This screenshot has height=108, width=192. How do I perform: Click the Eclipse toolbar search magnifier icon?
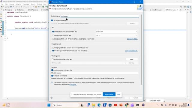tap(181, 7)
